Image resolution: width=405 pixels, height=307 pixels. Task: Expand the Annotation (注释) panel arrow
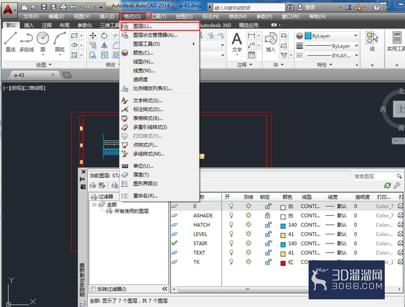click(x=251, y=64)
